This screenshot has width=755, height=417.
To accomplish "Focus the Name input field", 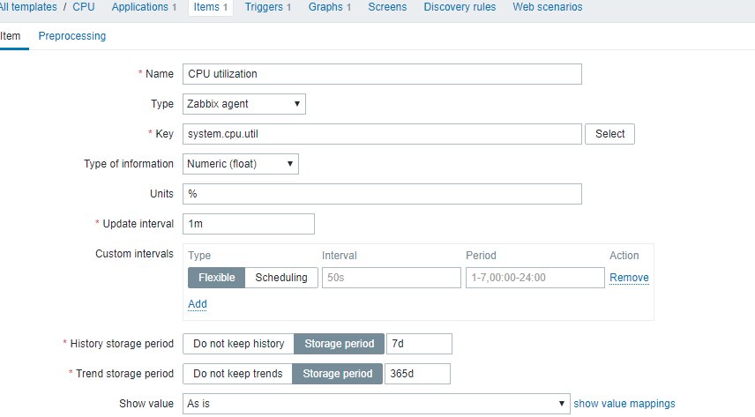I will coord(382,74).
